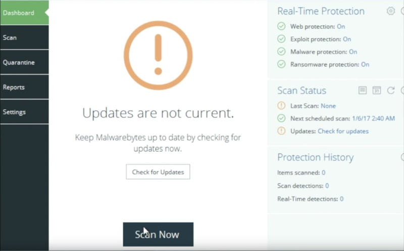The height and width of the screenshot is (251, 404).
Task: Click the refresh updates icon in Scan Status
Action: [x=391, y=91]
